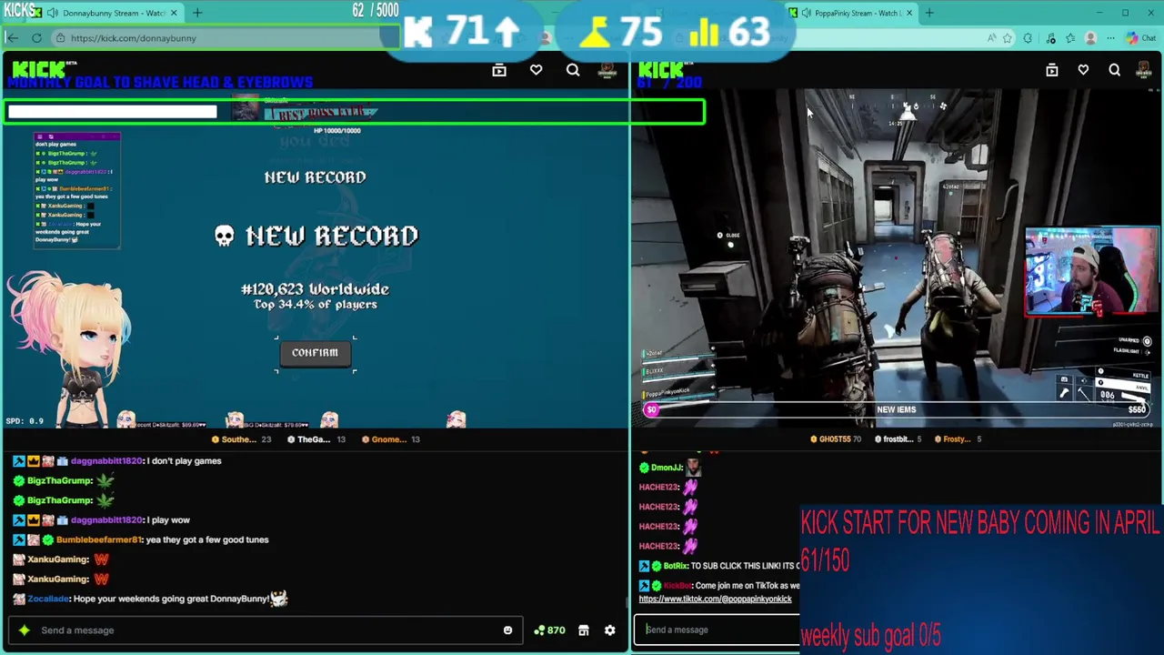
Task: Open shop icon in left chat
Action: tap(583, 630)
